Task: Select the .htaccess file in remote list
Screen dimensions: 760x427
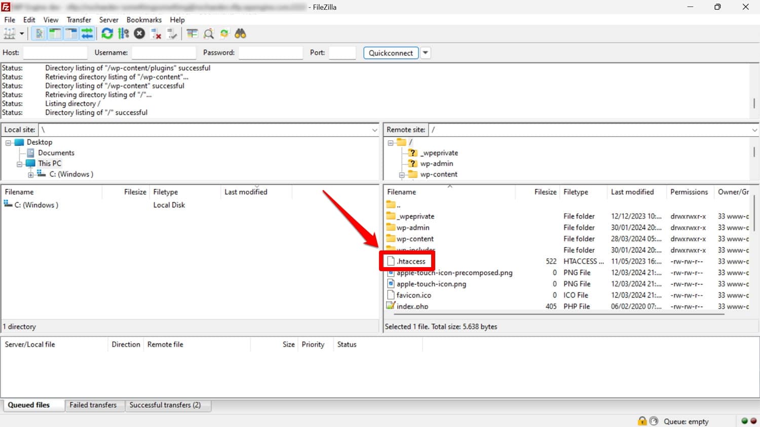Action: 411,262
